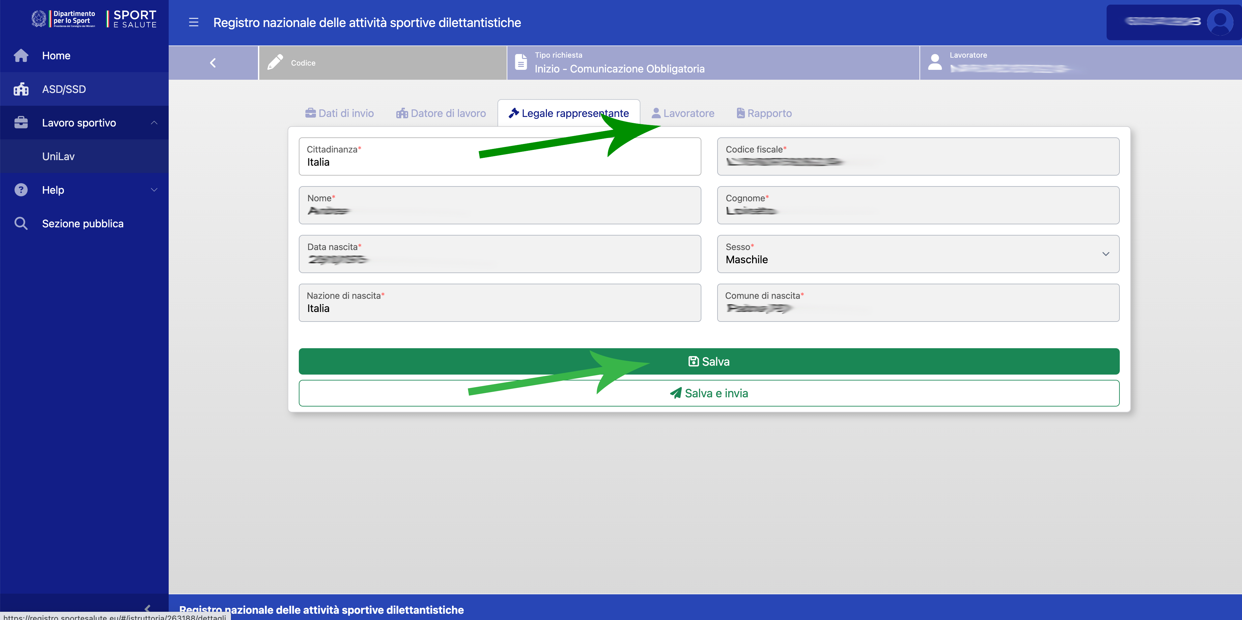The image size is (1242, 620).
Task: Select the Lavoratore tab
Action: (x=683, y=113)
